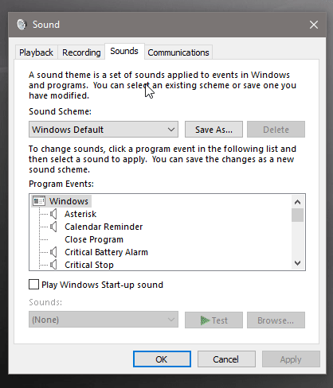The width and height of the screenshot is (333, 388).
Task: Click the Program Events scrollbar thumb
Action: pyautogui.click(x=297, y=215)
